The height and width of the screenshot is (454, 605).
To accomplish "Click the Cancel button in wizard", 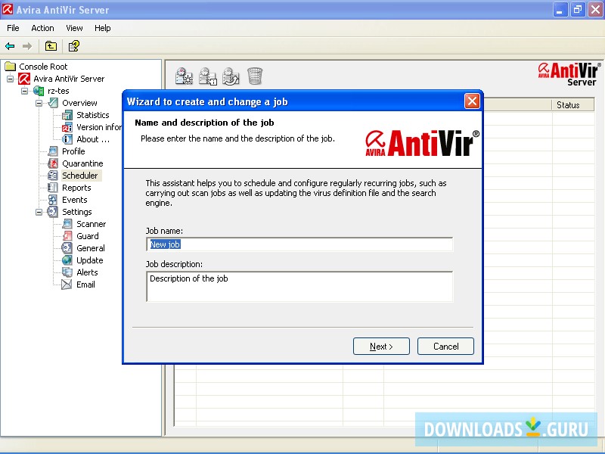I will [445, 347].
